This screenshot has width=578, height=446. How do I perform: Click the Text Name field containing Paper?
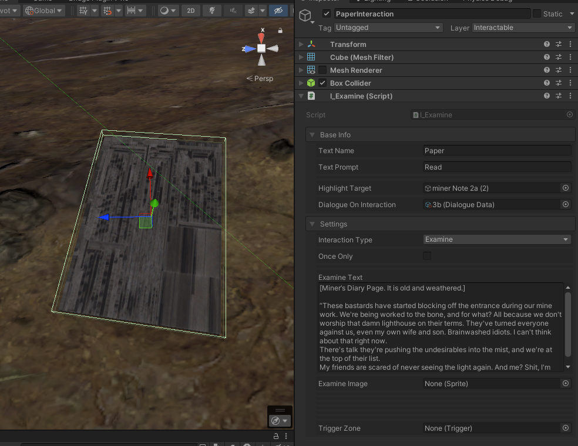tap(497, 151)
